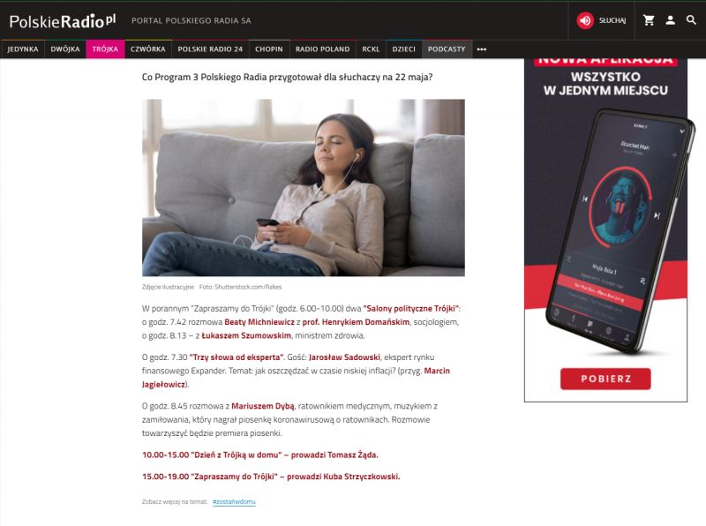
Task: Click the SŁUCHAJ label text
Action: click(x=612, y=20)
